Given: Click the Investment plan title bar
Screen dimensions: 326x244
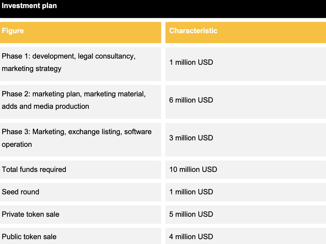Looking at the screenshot, I should click(163, 9).
